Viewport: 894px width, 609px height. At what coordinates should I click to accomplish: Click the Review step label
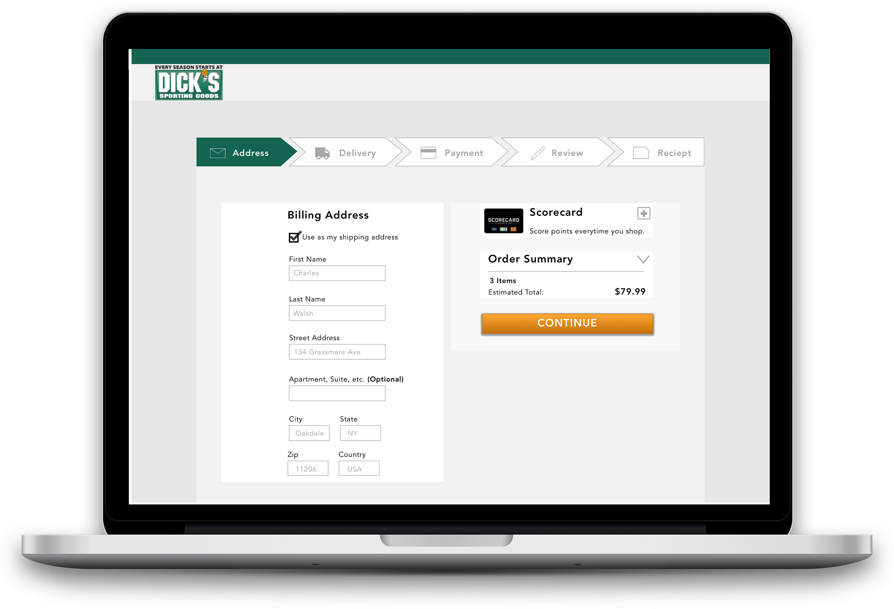567,153
